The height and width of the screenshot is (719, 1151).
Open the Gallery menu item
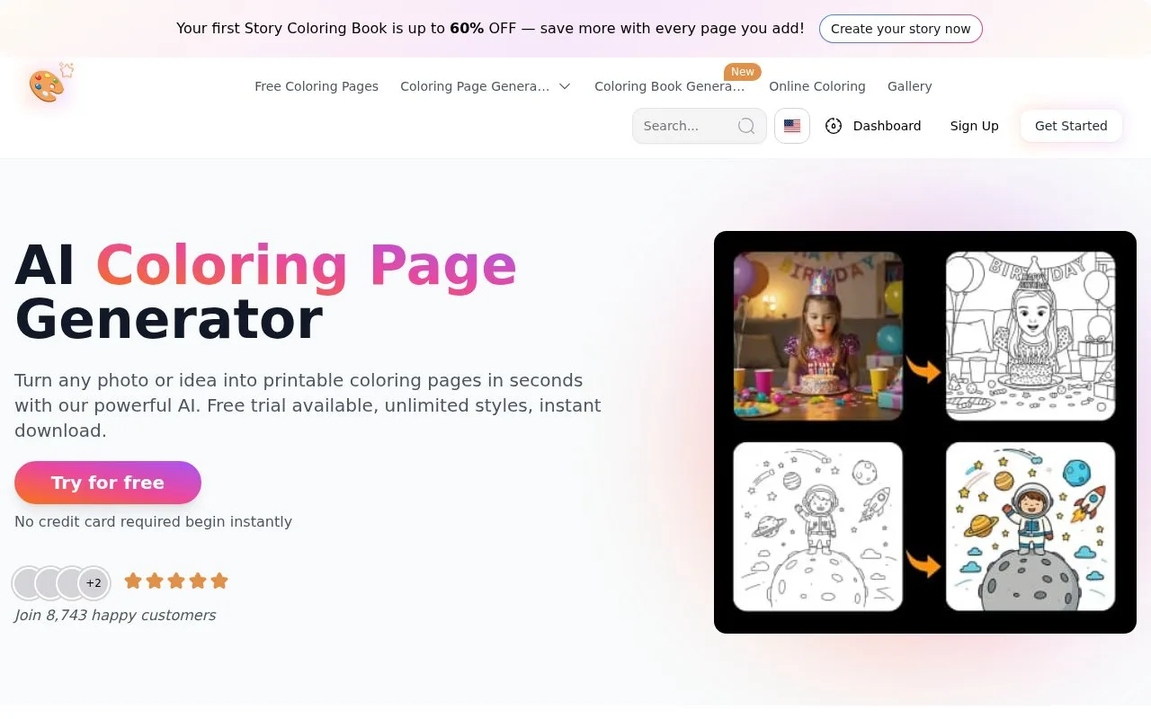[910, 86]
